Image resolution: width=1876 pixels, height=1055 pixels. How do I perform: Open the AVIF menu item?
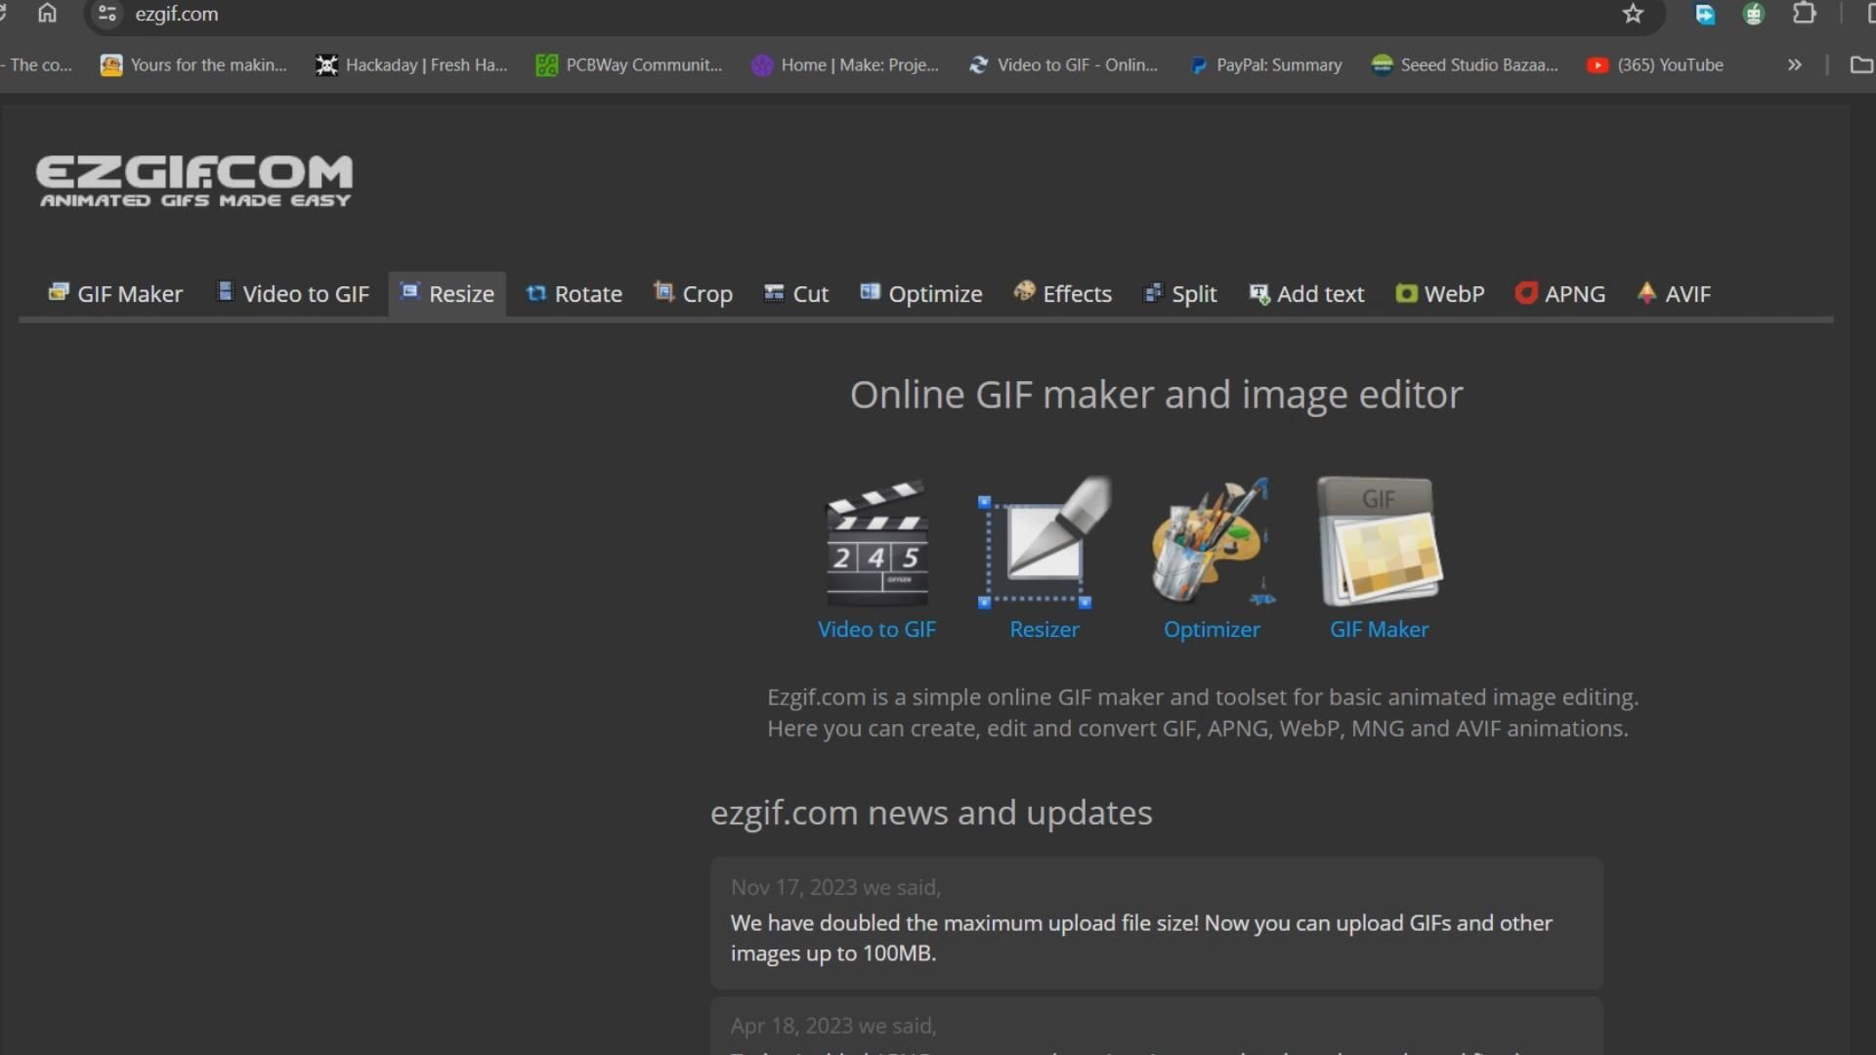click(1674, 294)
